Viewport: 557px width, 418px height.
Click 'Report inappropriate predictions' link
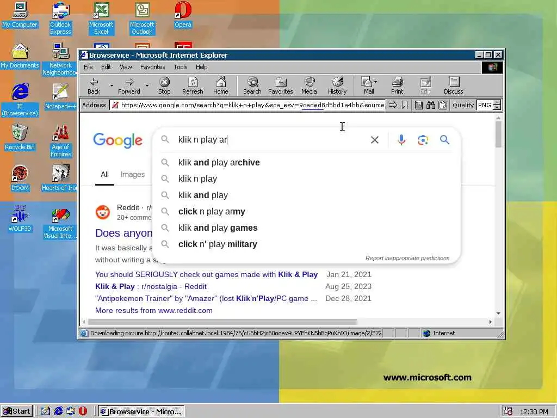(x=407, y=258)
